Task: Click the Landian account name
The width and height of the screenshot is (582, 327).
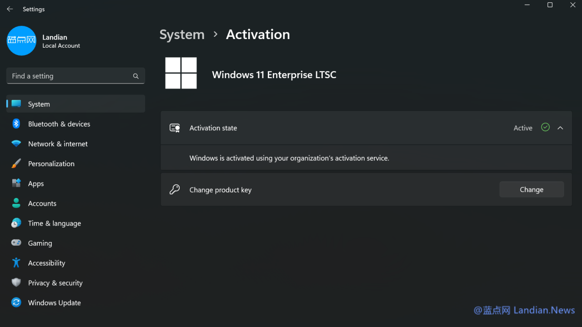Action: (55, 37)
